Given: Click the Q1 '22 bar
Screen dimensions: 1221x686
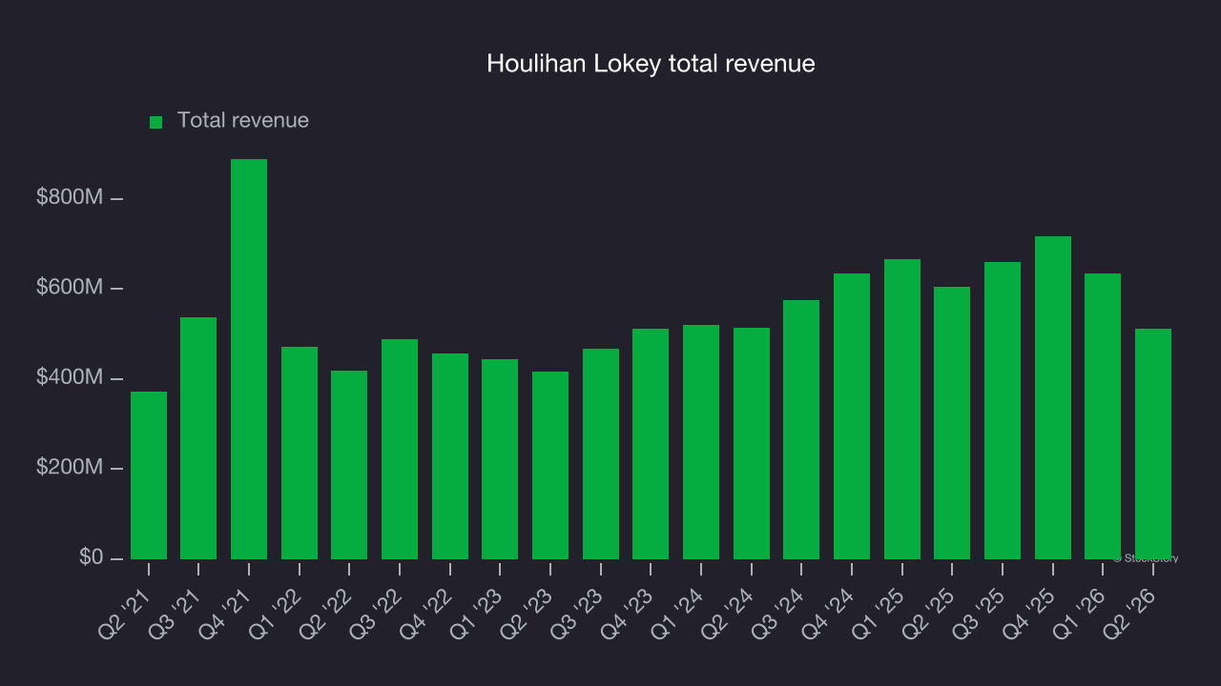Looking at the screenshot, I should click(x=300, y=453).
